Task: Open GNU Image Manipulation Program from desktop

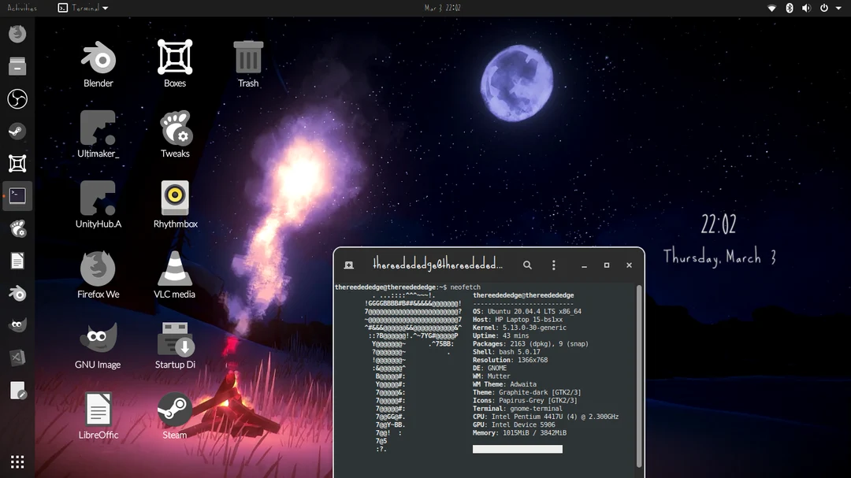Action: click(98, 336)
